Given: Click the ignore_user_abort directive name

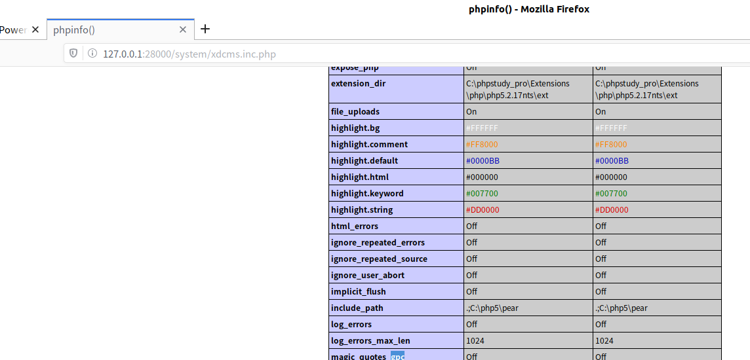Looking at the screenshot, I should (x=367, y=275).
